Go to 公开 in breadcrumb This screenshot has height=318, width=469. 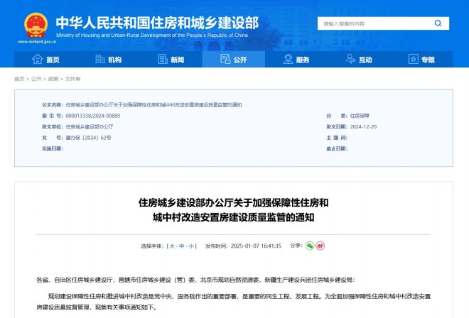pyautogui.click(x=36, y=79)
